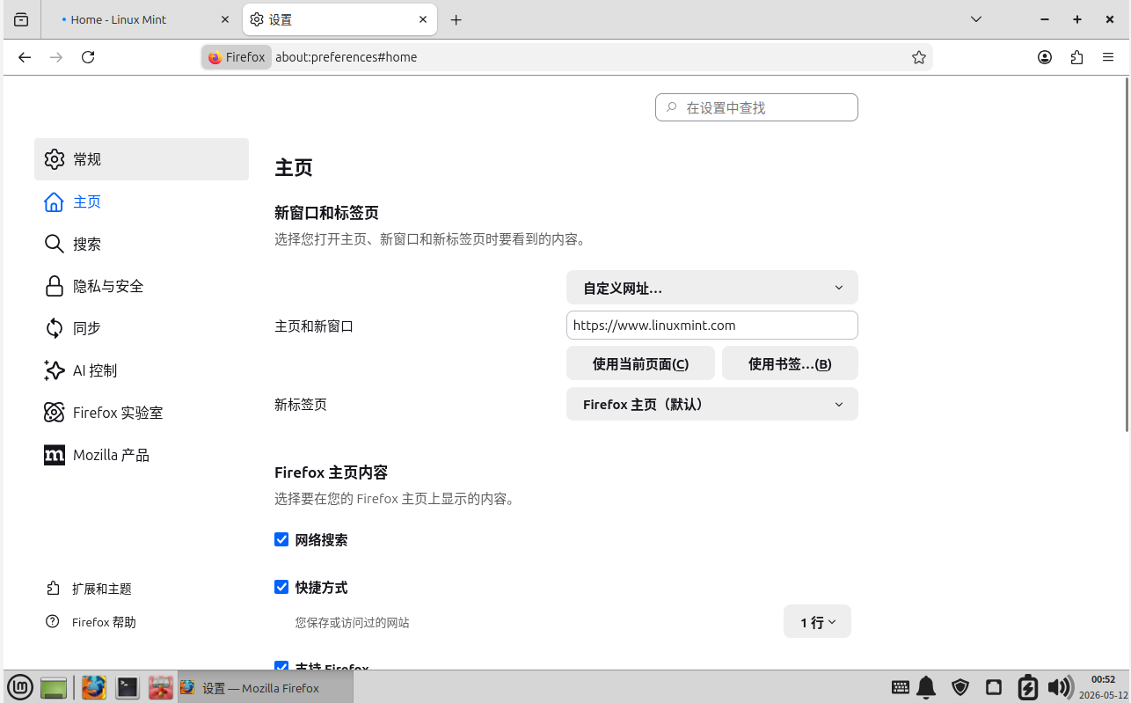Open the 搜索 settings category
Image resolution: width=1131 pixels, height=703 pixels.
142,244
